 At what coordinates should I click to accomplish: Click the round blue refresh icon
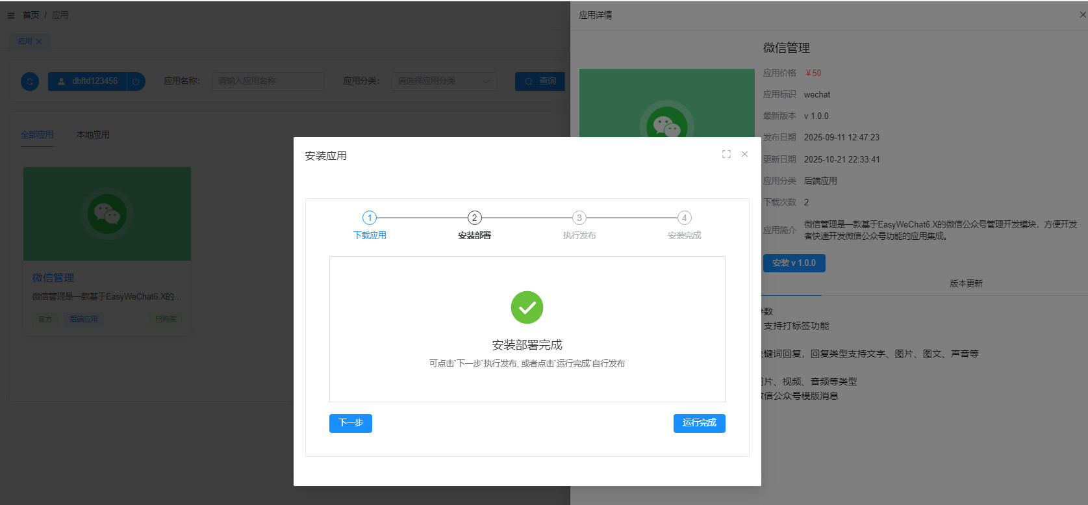coord(30,81)
